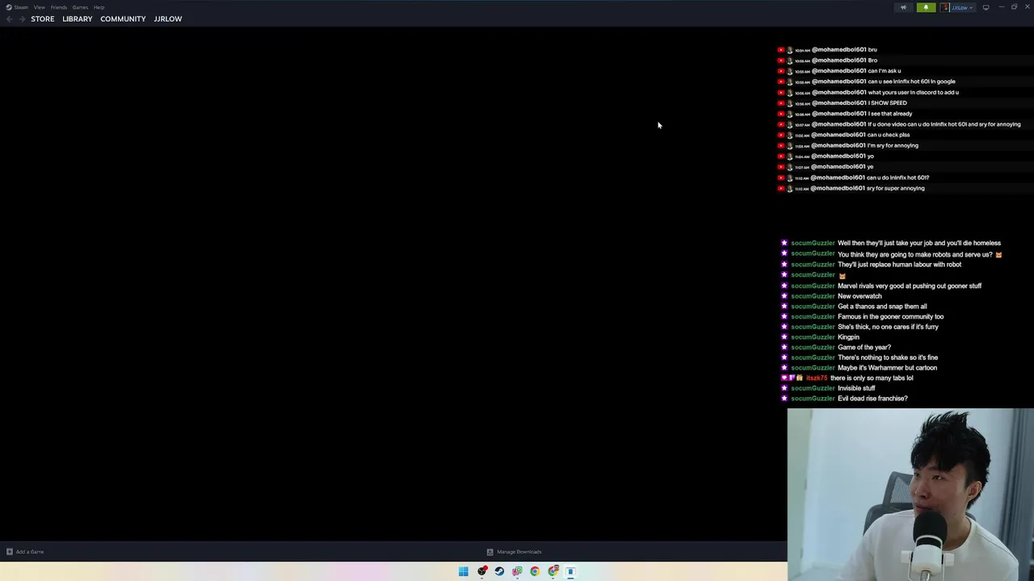Close the Steam window
The image size is (1034, 581).
[1027, 7]
